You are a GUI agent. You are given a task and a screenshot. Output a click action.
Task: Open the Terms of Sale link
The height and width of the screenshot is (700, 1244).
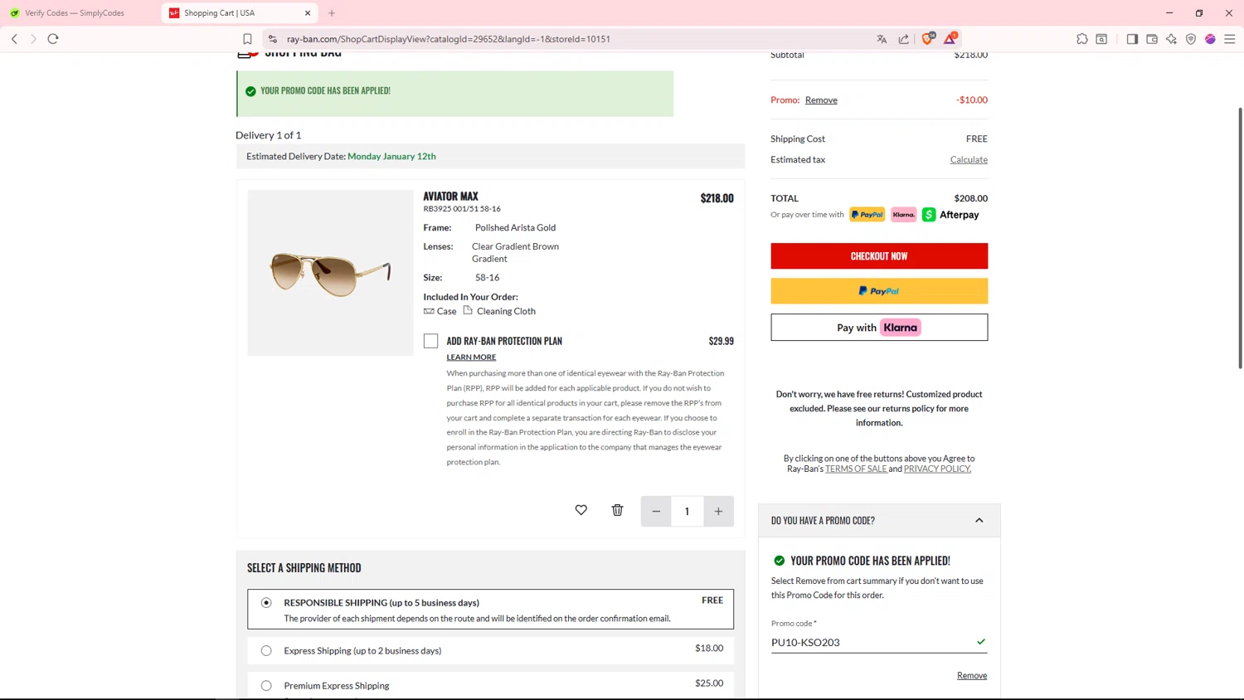click(x=856, y=469)
